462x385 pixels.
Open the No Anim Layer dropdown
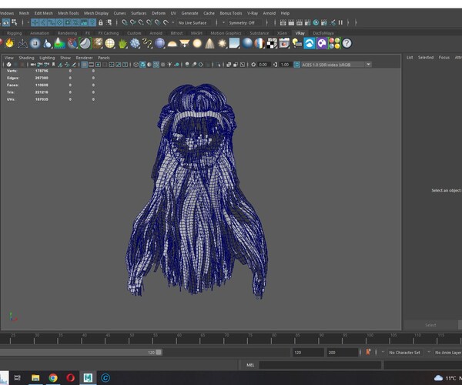tap(447, 353)
